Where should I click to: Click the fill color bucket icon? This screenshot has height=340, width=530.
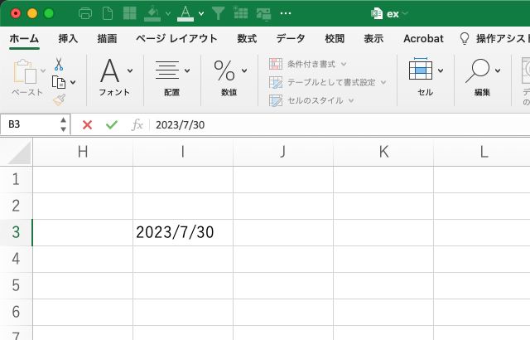pos(152,13)
